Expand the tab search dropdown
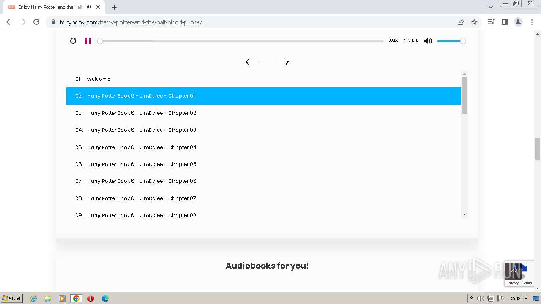This screenshot has height=304, width=541. 491,7
